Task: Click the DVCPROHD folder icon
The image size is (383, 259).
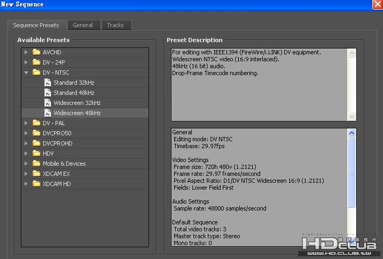Action: 36,143
